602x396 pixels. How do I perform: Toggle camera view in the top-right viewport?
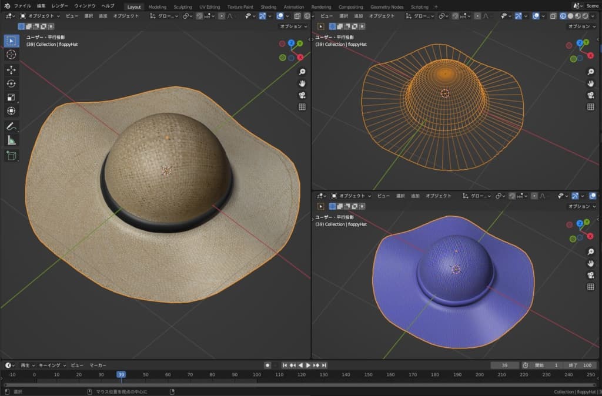point(591,95)
